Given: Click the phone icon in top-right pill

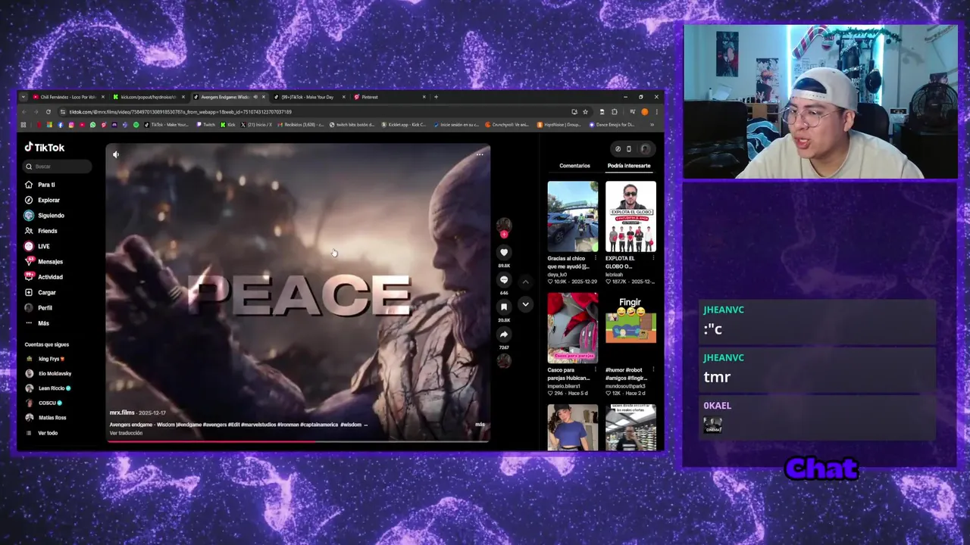Looking at the screenshot, I should (x=628, y=149).
